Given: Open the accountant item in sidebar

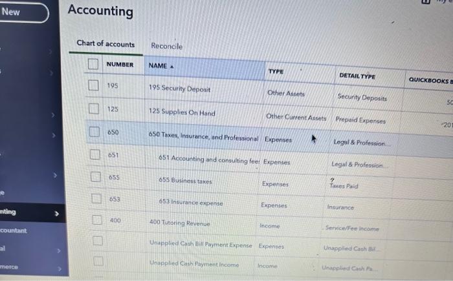Looking at the screenshot, I should [14, 231].
